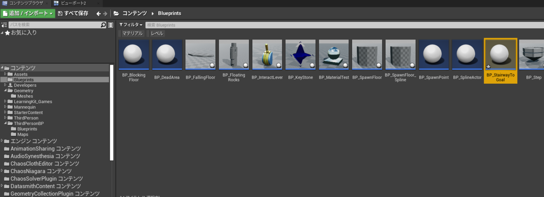The height and width of the screenshot is (197, 544).
Task: Open the フィルタ filter dropdown
Action: [x=131, y=25]
